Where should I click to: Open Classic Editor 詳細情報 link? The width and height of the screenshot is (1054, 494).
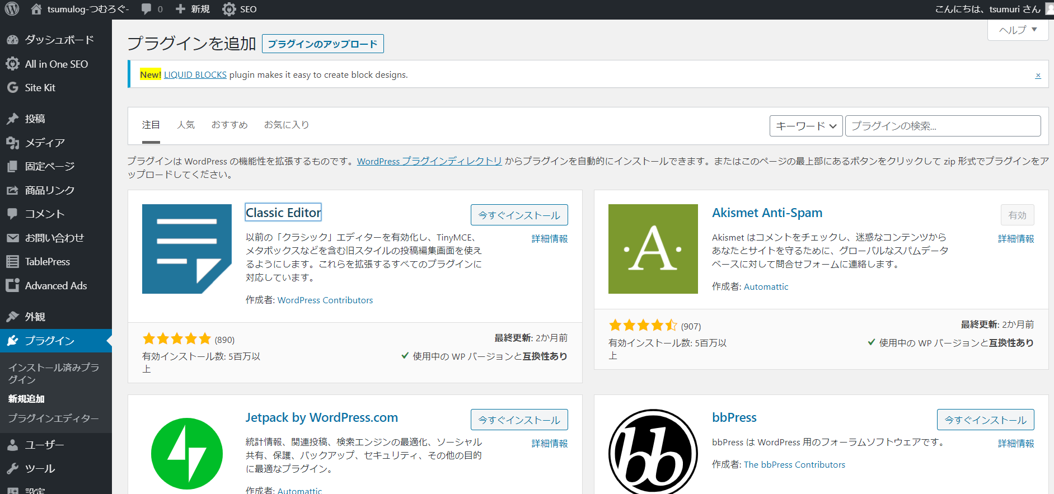coord(550,239)
